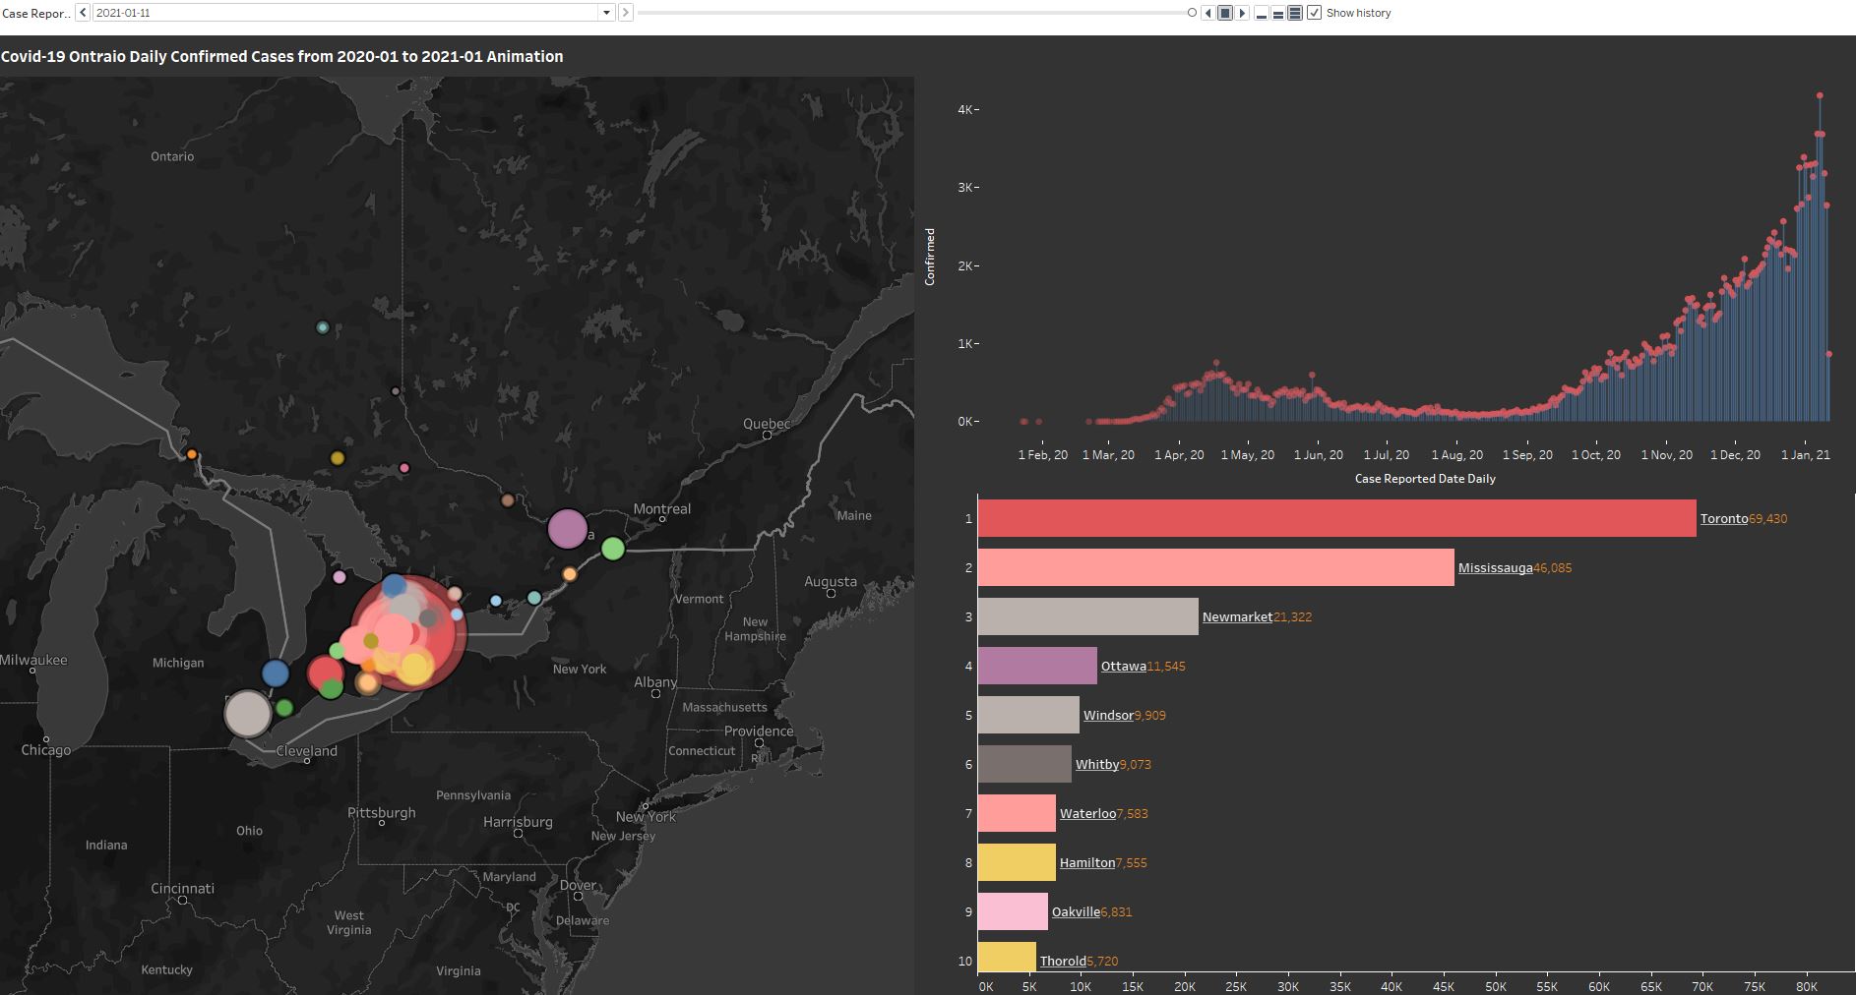Click the back arrow beside Case Reported filter

point(83,13)
